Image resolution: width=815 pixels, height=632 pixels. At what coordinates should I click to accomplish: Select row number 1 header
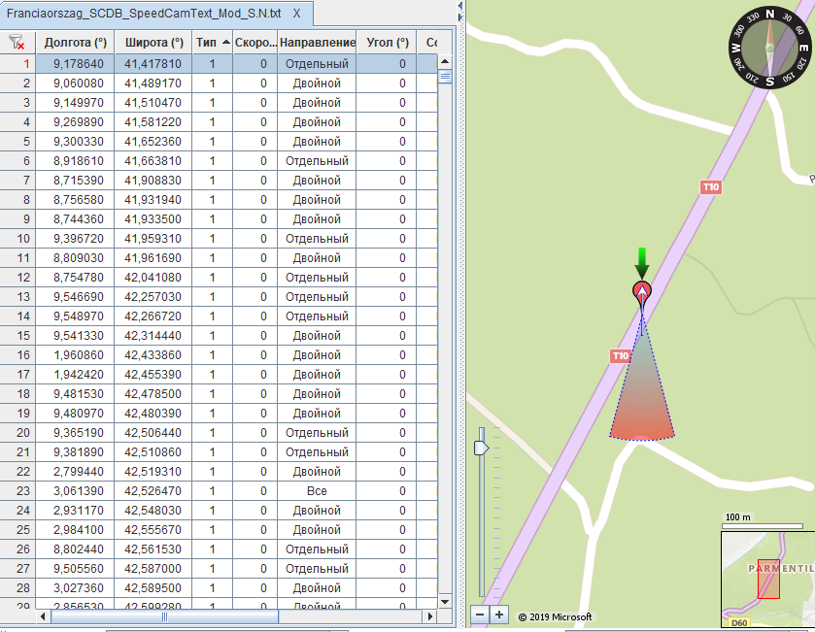(17, 64)
